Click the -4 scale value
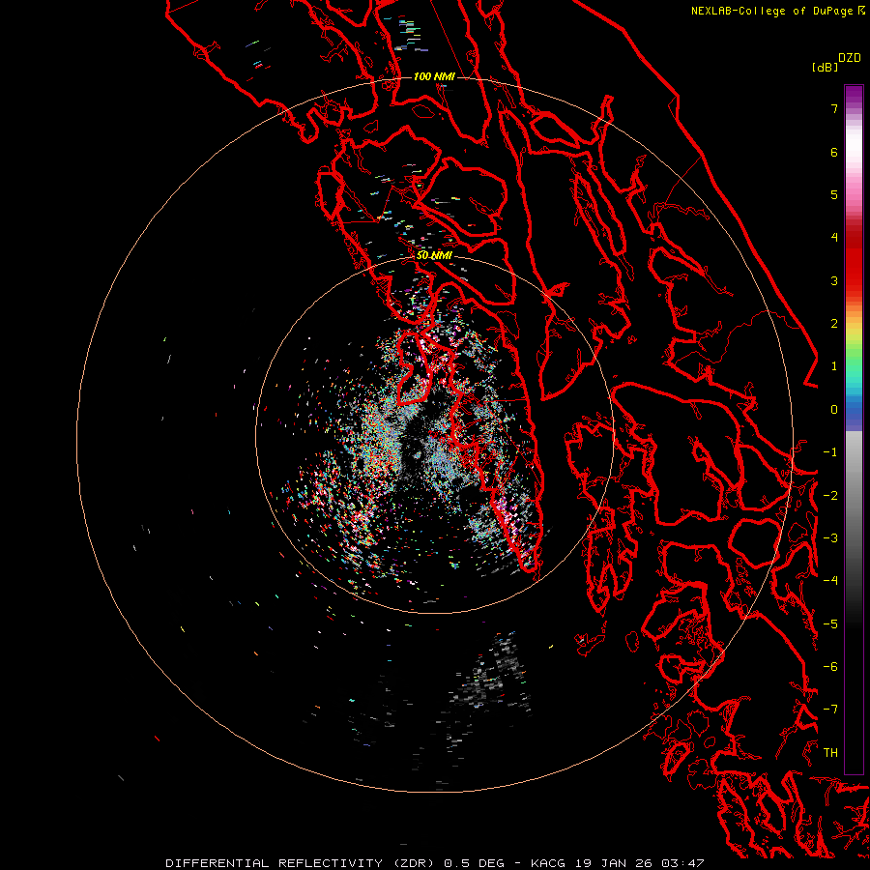870x870 pixels. 830,581
